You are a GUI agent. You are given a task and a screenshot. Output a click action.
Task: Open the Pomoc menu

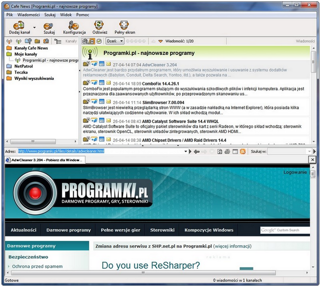(x=83, y=15)
